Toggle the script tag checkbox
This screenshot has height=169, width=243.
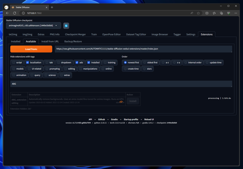(14, 63)
